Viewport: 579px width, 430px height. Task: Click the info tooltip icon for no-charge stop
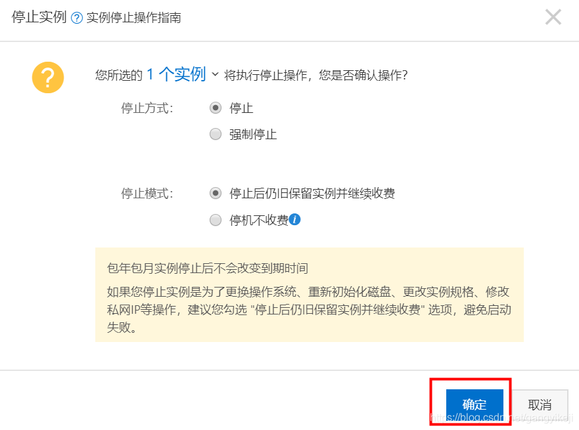click(294, 220)
